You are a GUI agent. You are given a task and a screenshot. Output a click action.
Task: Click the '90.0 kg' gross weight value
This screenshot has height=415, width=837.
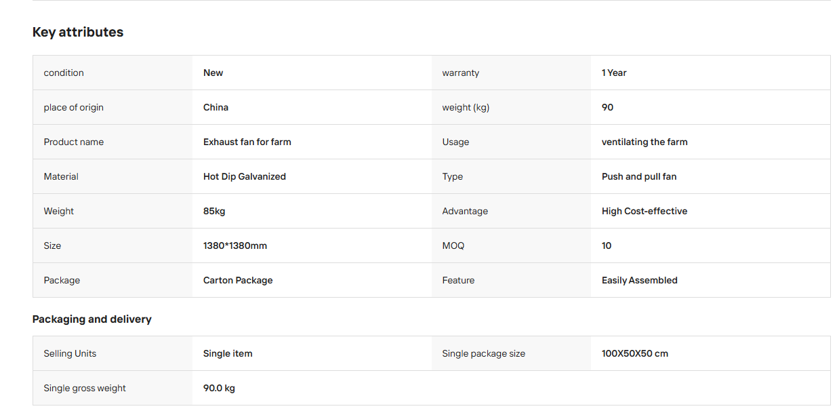click(x=219, y=388)
